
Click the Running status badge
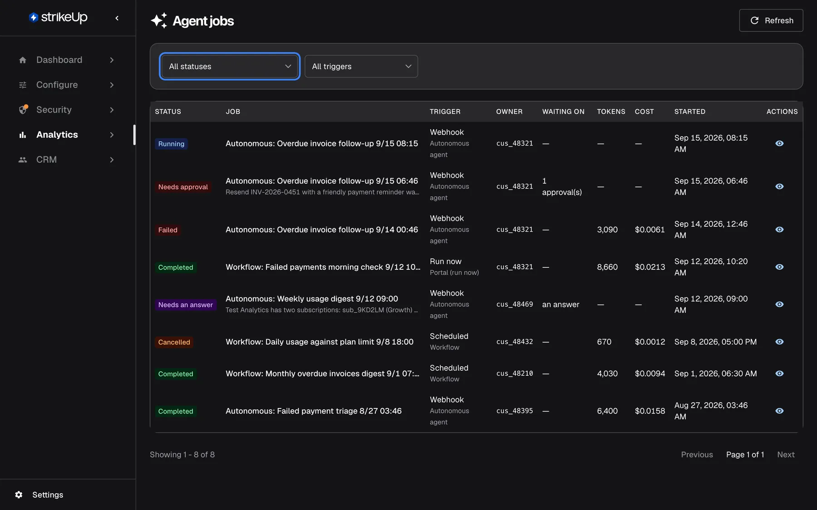coord(171,144)
